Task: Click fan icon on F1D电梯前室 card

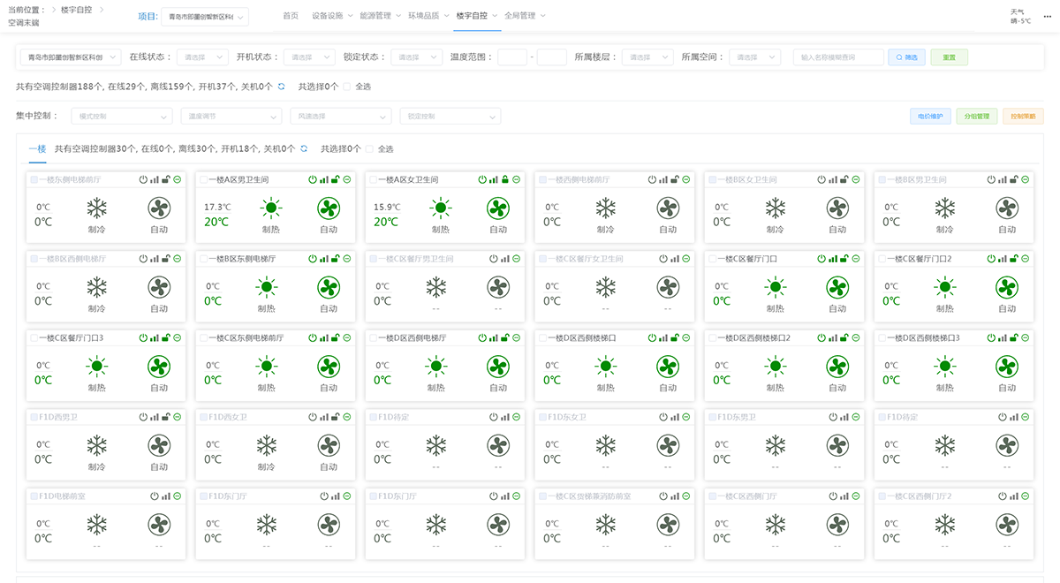Action: pos(159,526)
